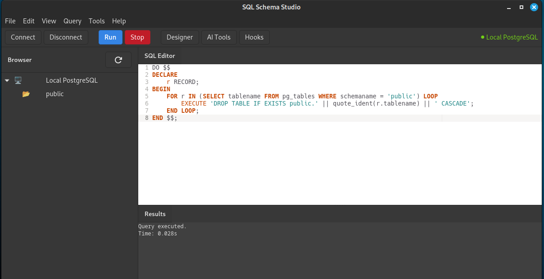Viewport: 544px width, 279px height.
Task: Click line number 5 in the gutter
Action: (x=147, y=96)
